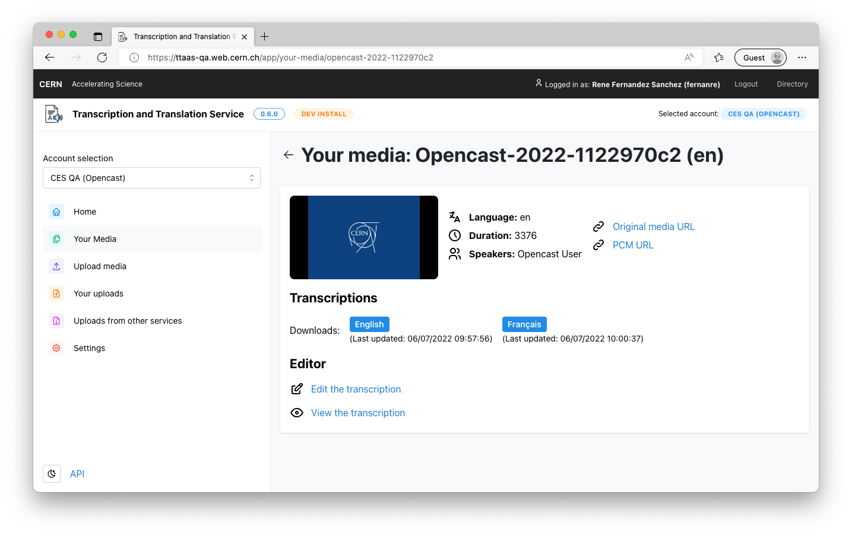852x536 pixels.
Task: Click the Upload media arrow icon
Action: pos(56,266)
